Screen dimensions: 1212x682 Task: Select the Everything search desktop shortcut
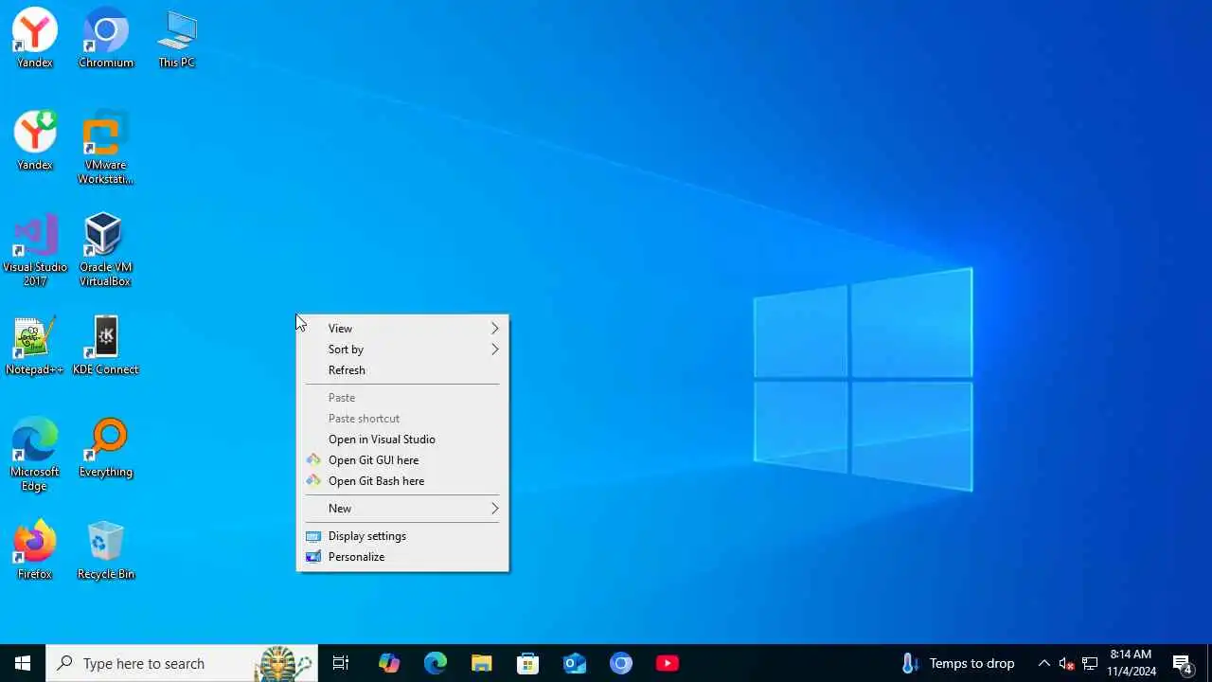click(x=105, y=447)
